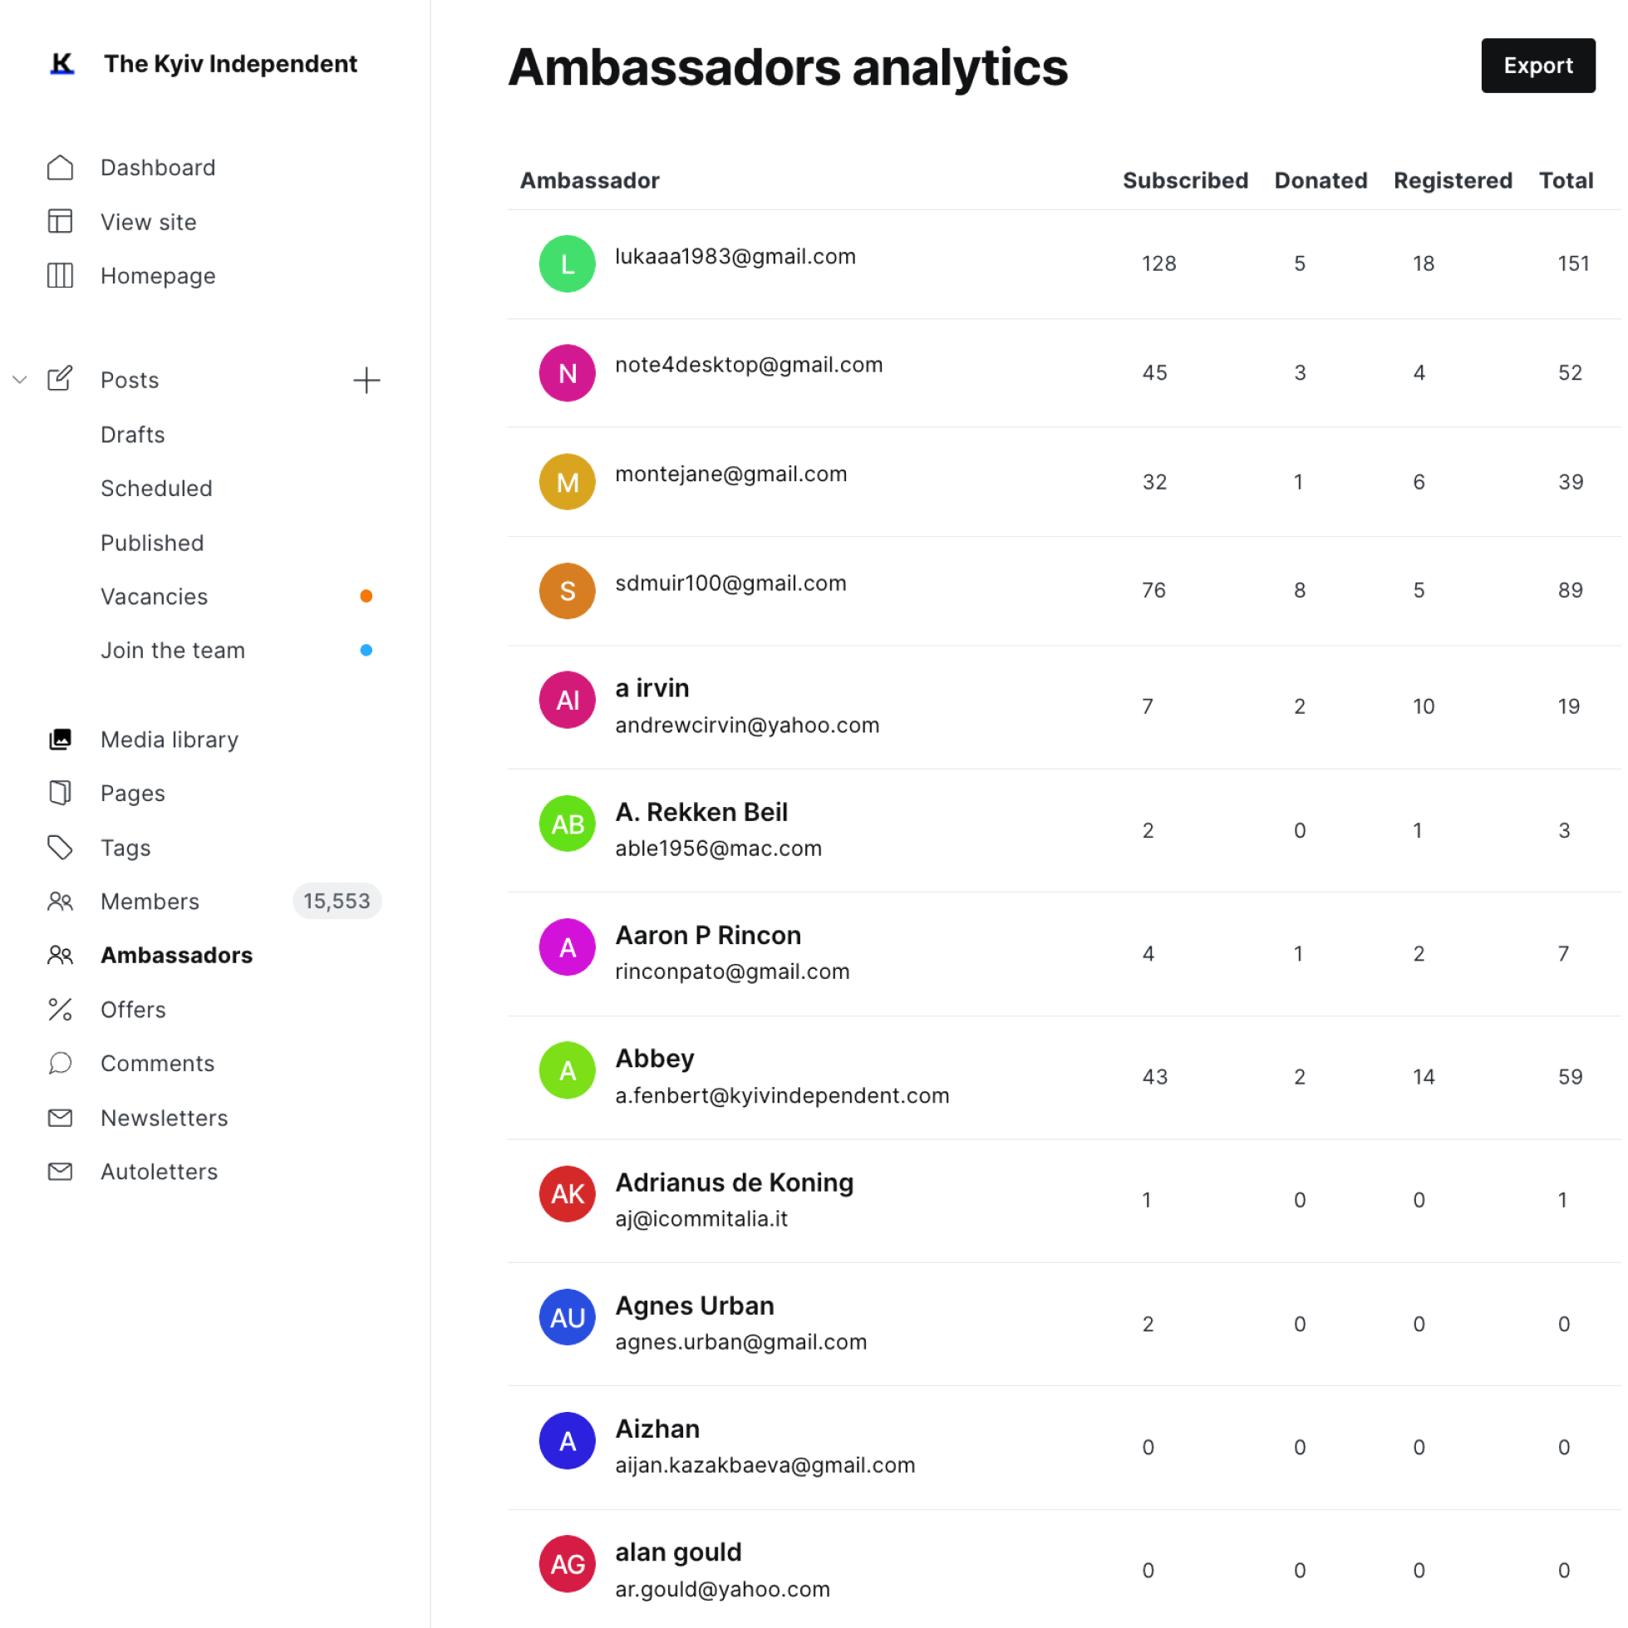Click the green L avatar for lukaaa1983
Screen dimensions: 1628x1628
point(567,263)
